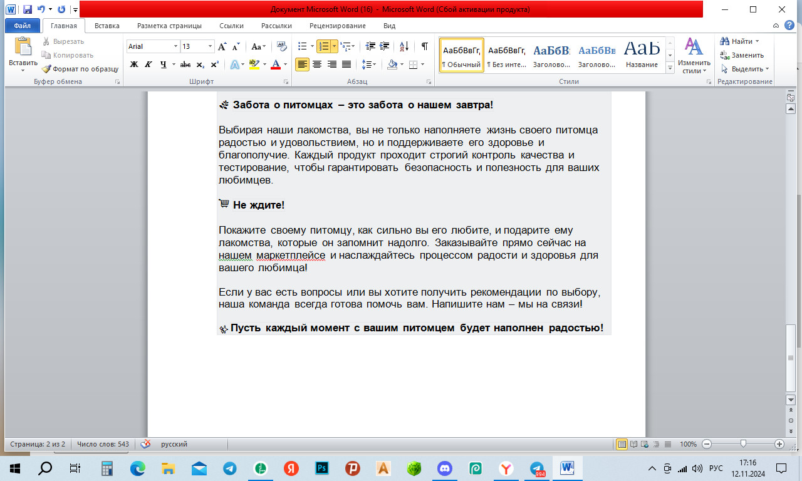
Task: Toggle italic (К) formatting
Action: coord(148,65)
